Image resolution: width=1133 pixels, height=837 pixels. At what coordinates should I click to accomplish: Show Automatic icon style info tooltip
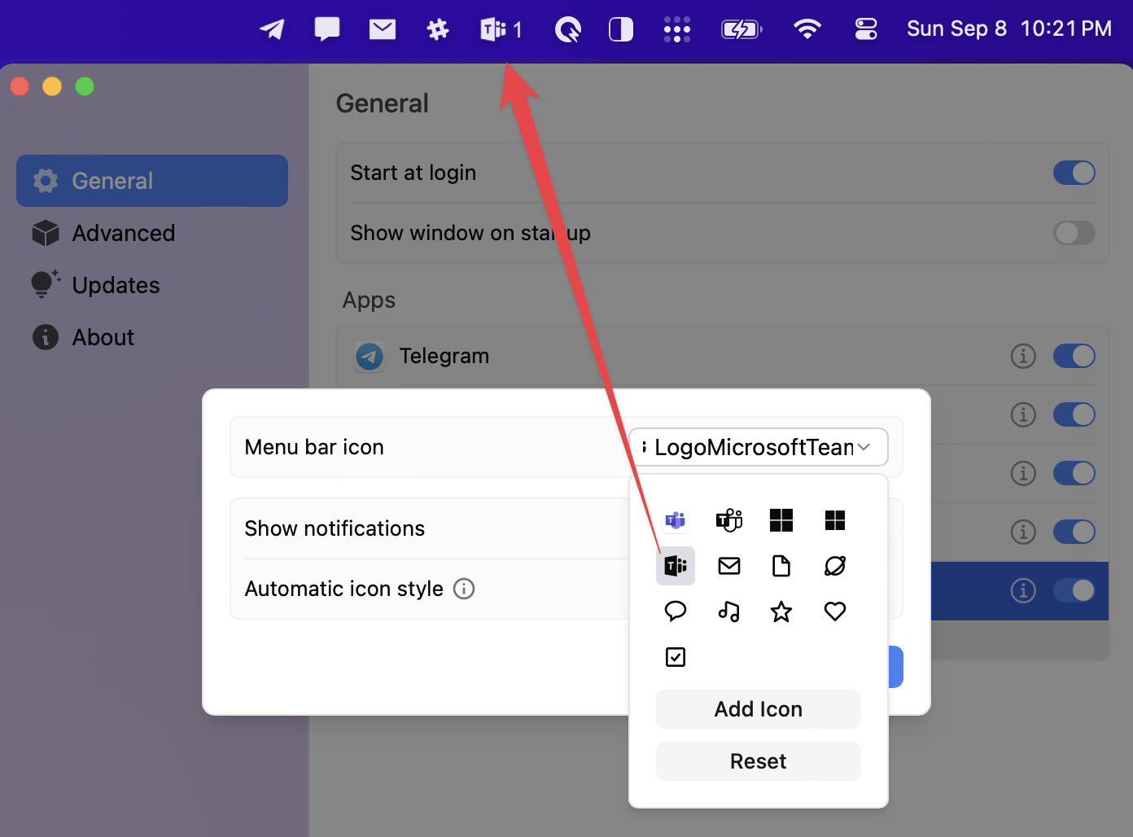pyautogui.click(x=464, y=589)
